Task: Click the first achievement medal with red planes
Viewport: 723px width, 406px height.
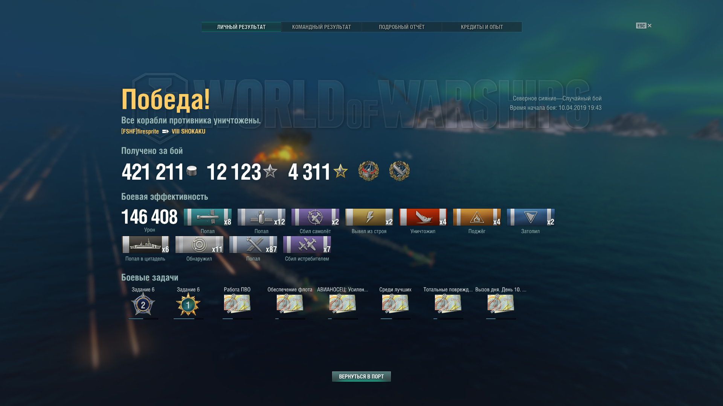Action: pos(369,171)
